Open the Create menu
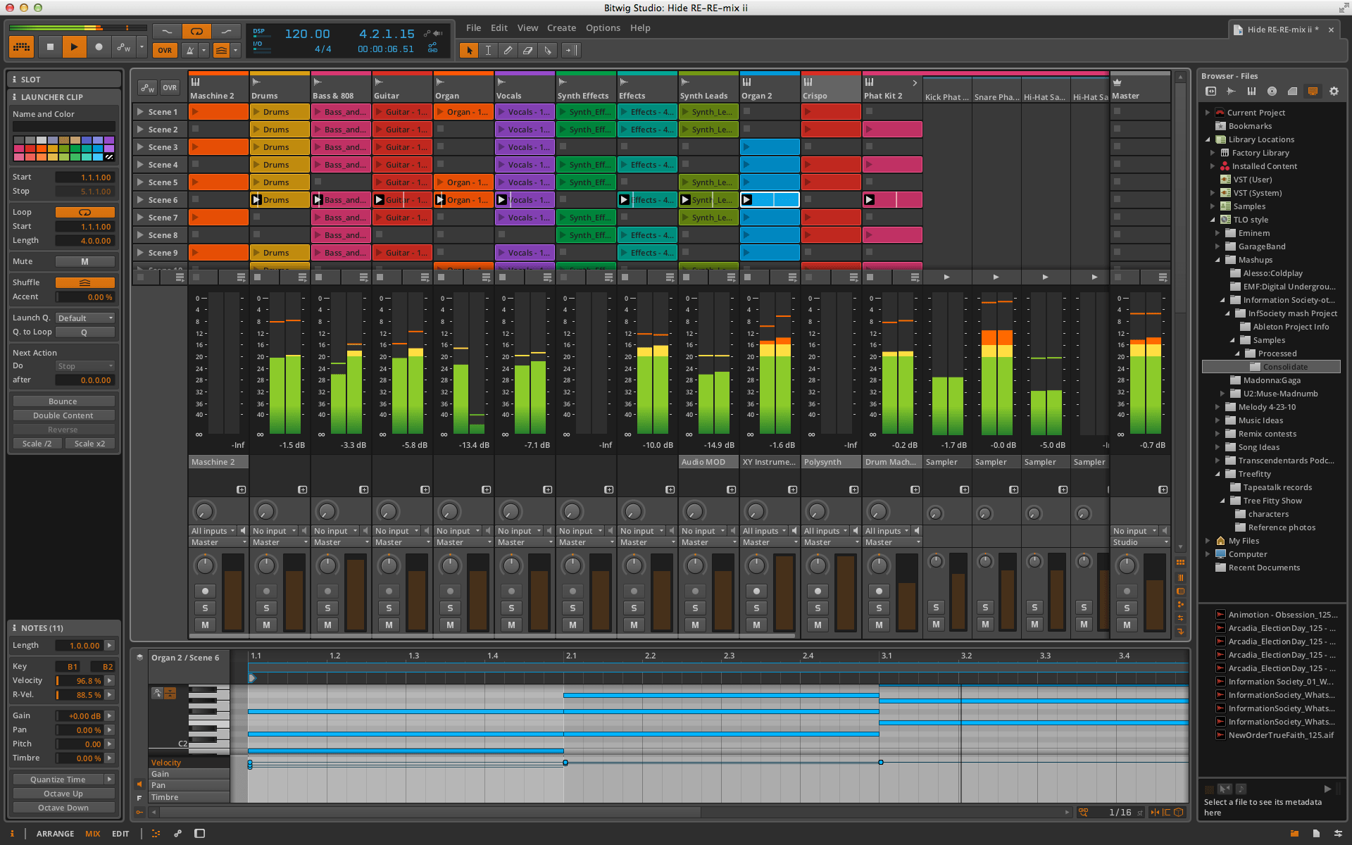 point(561,27)
